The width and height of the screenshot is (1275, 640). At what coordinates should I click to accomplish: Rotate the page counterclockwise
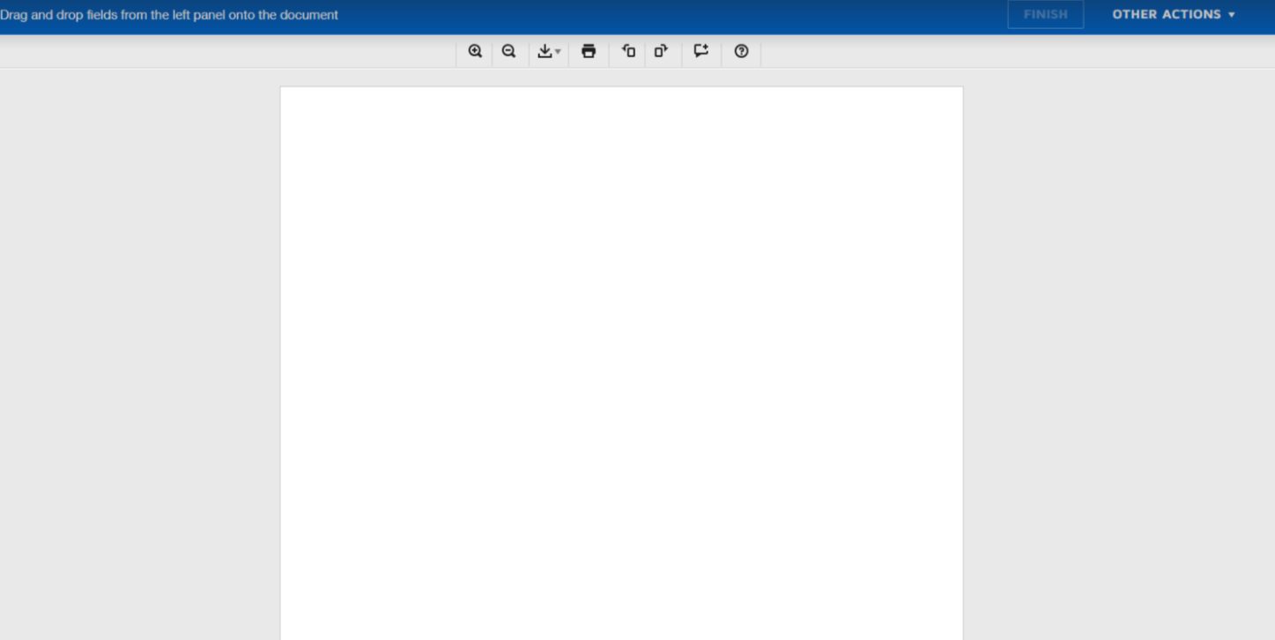628,51
